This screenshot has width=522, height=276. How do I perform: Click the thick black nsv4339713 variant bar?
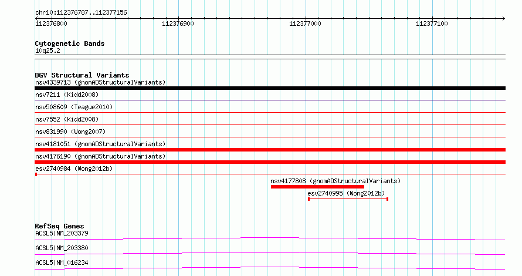[x=270, y=88]
